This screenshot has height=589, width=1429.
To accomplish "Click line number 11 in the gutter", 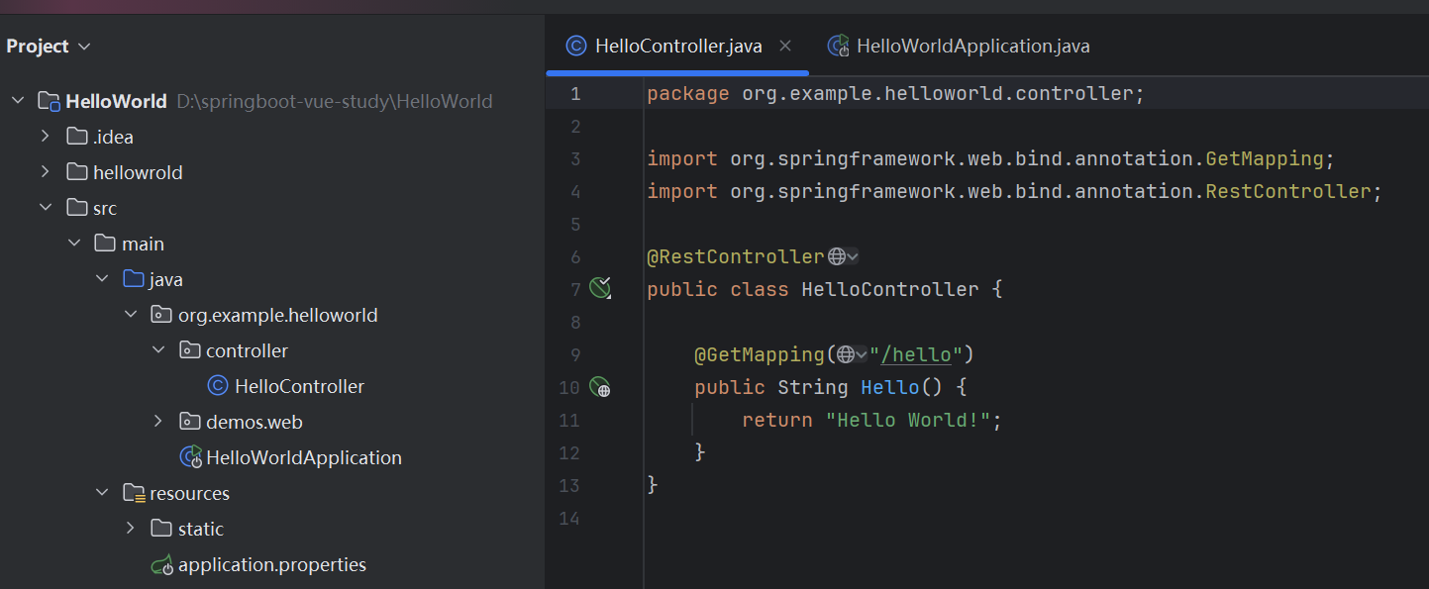I will tap(568, 420).
